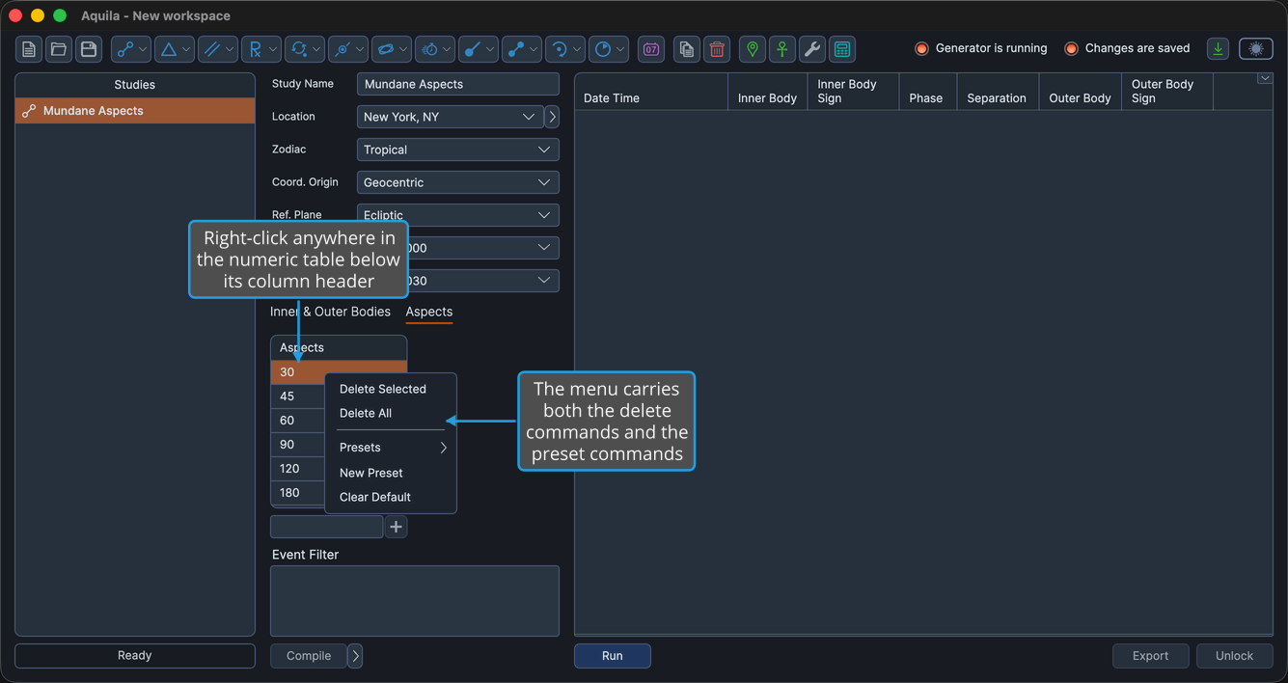Select the two-node aspect study toolbar icon
Viewport: 1288px width, 683px height.
pos(130,49)
